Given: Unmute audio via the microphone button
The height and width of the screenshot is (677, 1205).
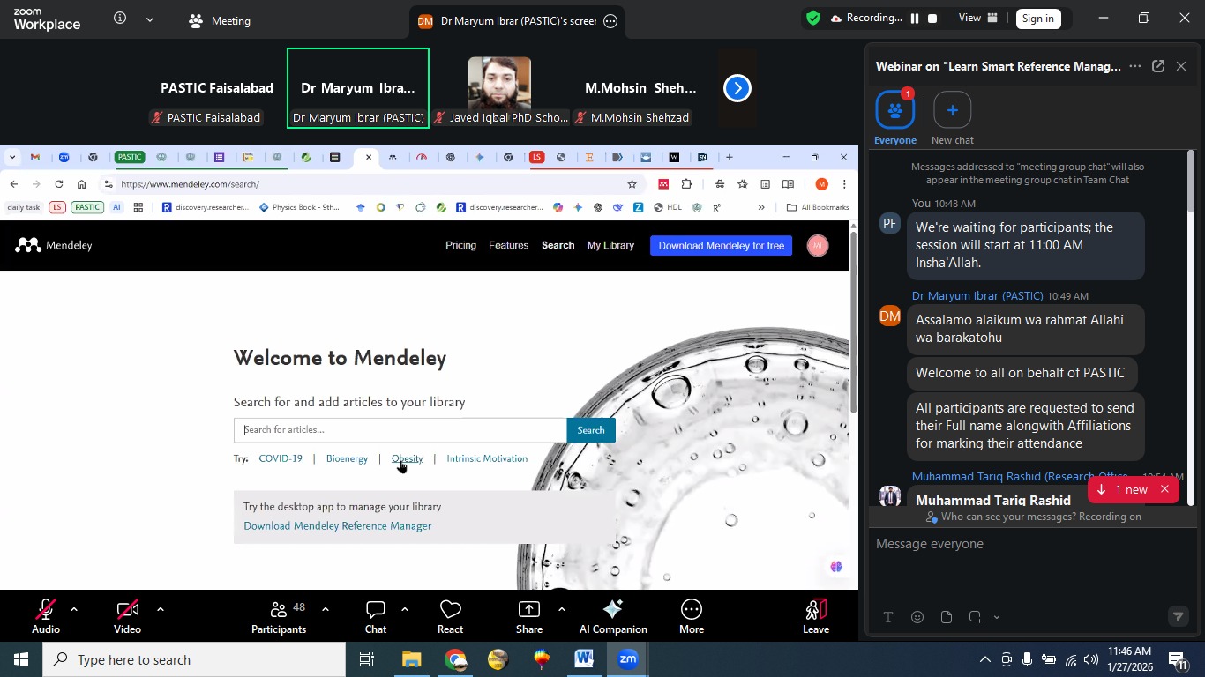Looking at the screenshot, I should pyautogui.click(x=45, y=614).
